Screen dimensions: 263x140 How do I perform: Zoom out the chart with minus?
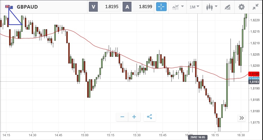(122, 117)
